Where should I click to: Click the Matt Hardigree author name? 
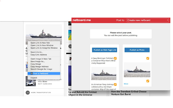45,84
